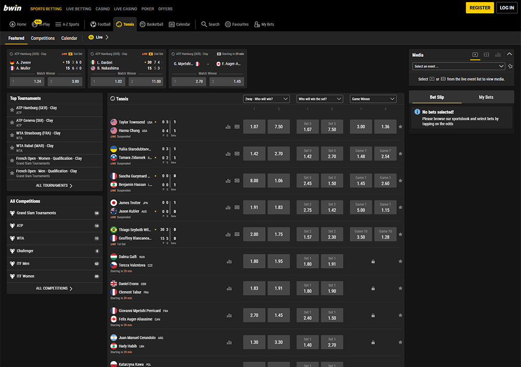The image size is (521, 367).
Task: Open stats for Trotter vs Kubler match
Action: 228,207
